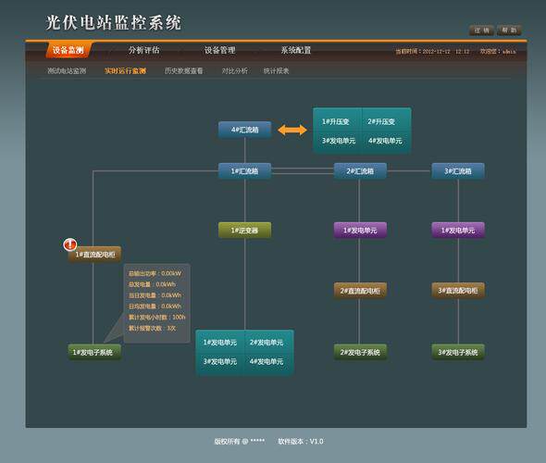Click the 累计发电小时数:100h tooltip line
This screenshot has width=546, height=463.
point(157,317)
